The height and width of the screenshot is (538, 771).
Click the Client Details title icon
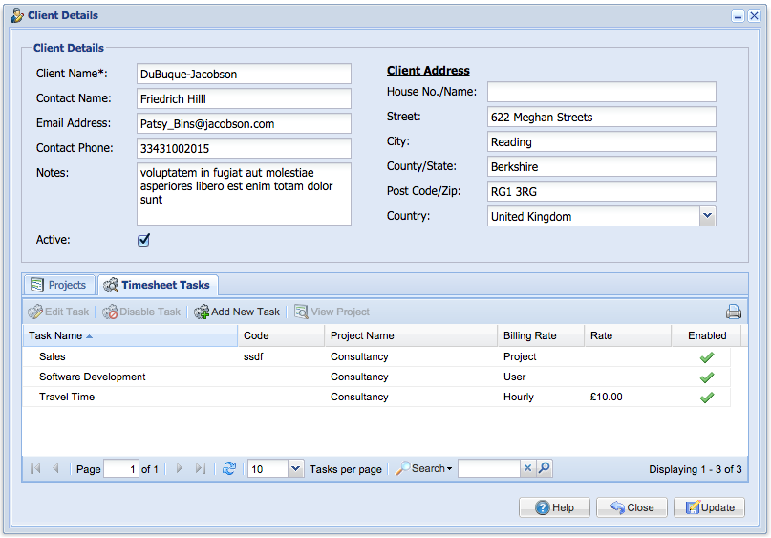16,15
